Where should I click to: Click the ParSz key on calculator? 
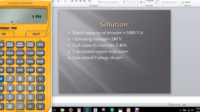[30, 61]
